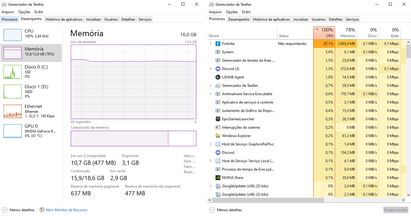Click the Gerenciador de Tarefas process icon

tap(218, 86)
